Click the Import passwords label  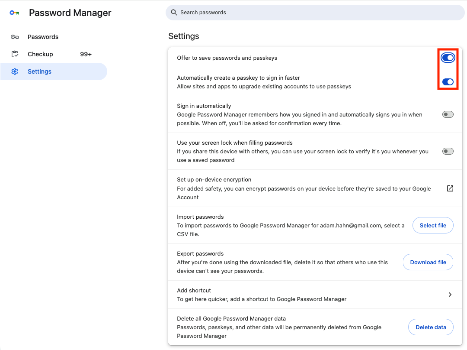(x=200, y=217)
